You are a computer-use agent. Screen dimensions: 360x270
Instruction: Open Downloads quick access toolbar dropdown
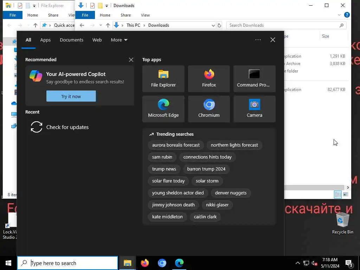107,6
